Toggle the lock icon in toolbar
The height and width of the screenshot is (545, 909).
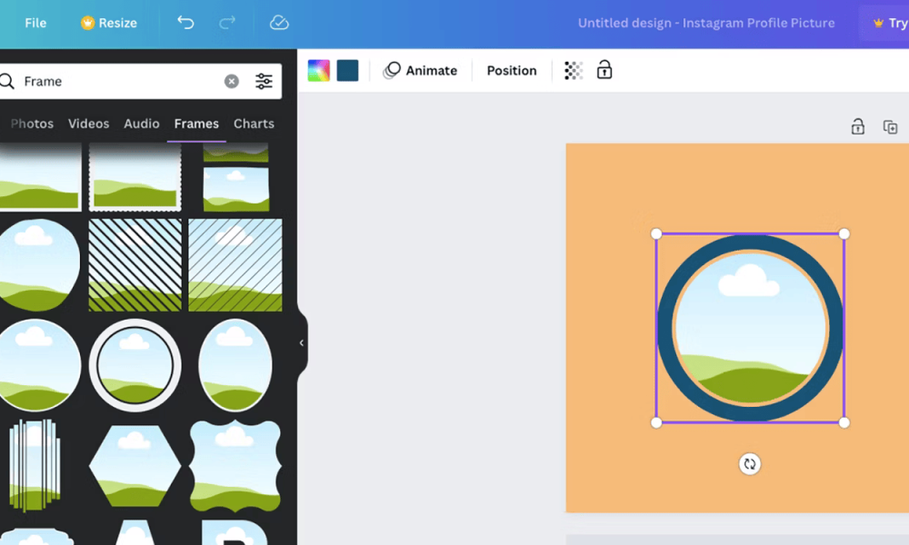click(x=604, y=70)
